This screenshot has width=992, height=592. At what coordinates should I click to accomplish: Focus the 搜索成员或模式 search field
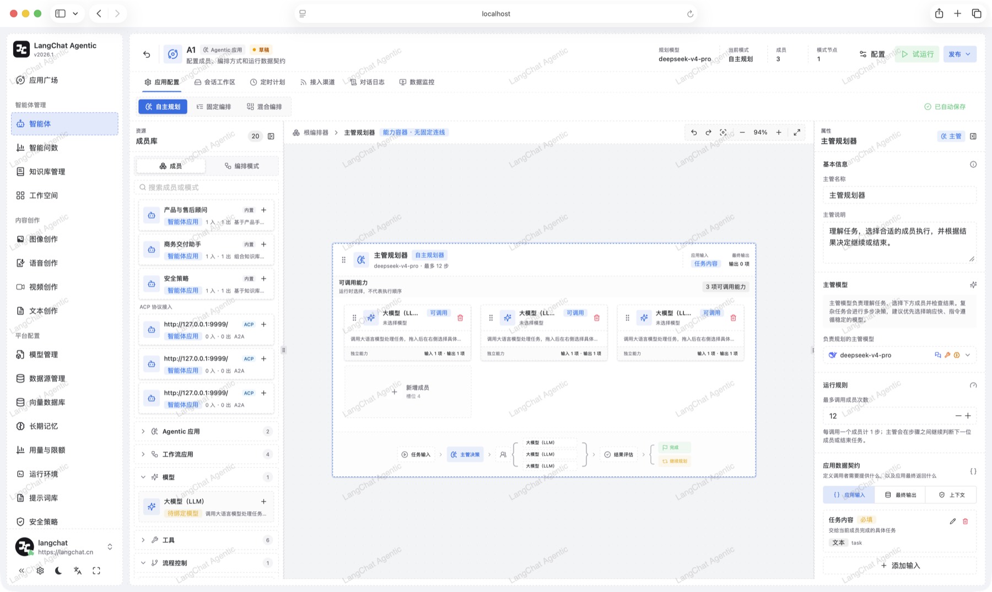coord(206,187)
